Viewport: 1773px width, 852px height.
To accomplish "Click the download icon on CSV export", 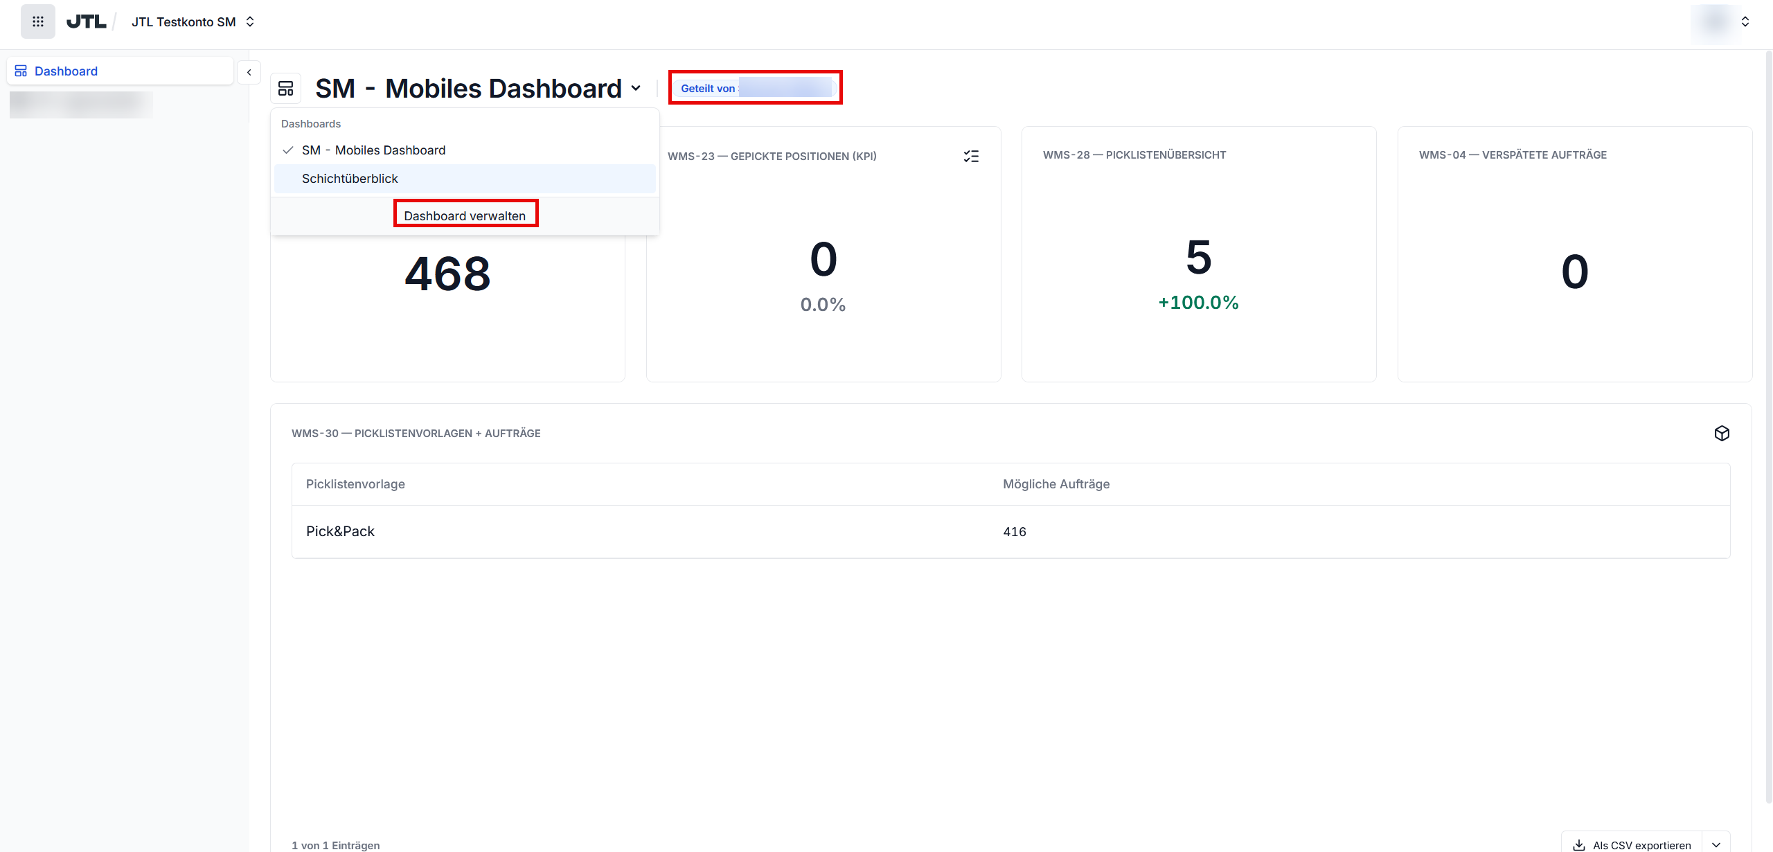I will [x=1579, y=845].
